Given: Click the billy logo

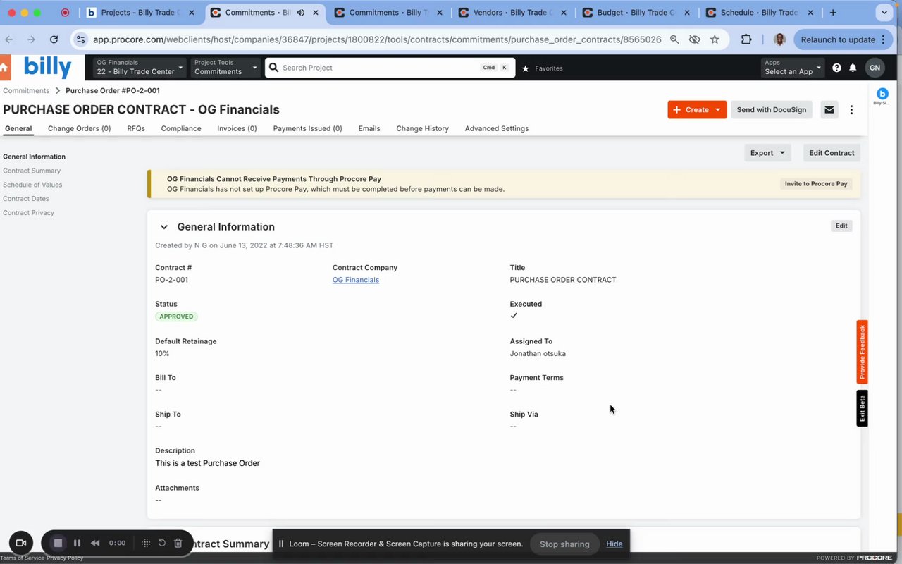Looking at the screenshot, I should [x=48, y=67].
